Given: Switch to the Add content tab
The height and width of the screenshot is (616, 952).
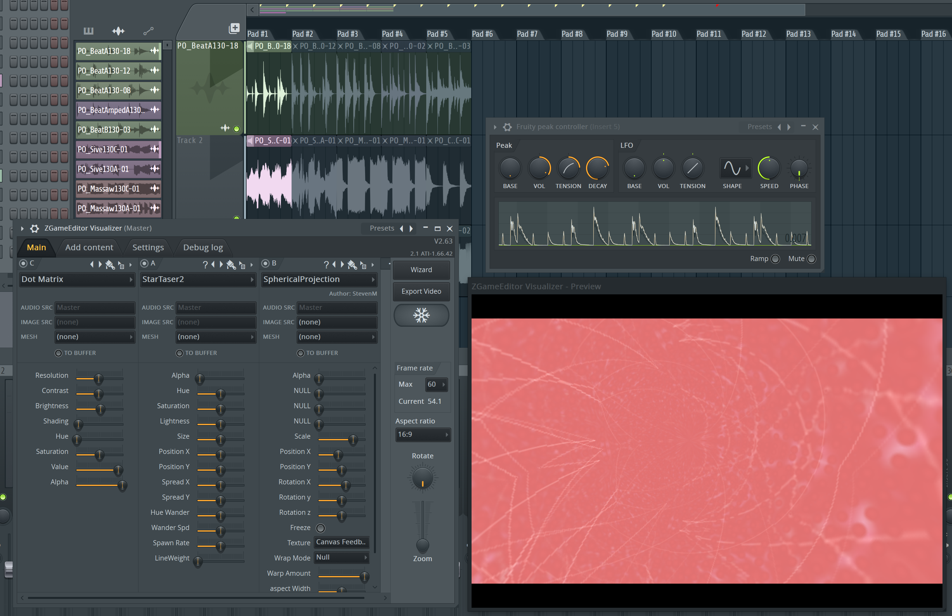Looking at the screenshot, I should tap(89, 247).
